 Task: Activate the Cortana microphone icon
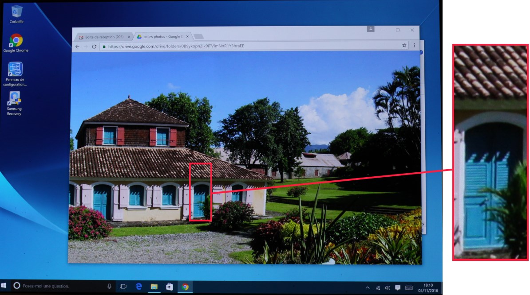(x=109, y=286)
